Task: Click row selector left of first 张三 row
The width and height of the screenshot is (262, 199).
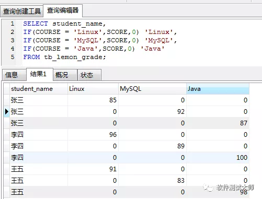Action: [7, 100]
